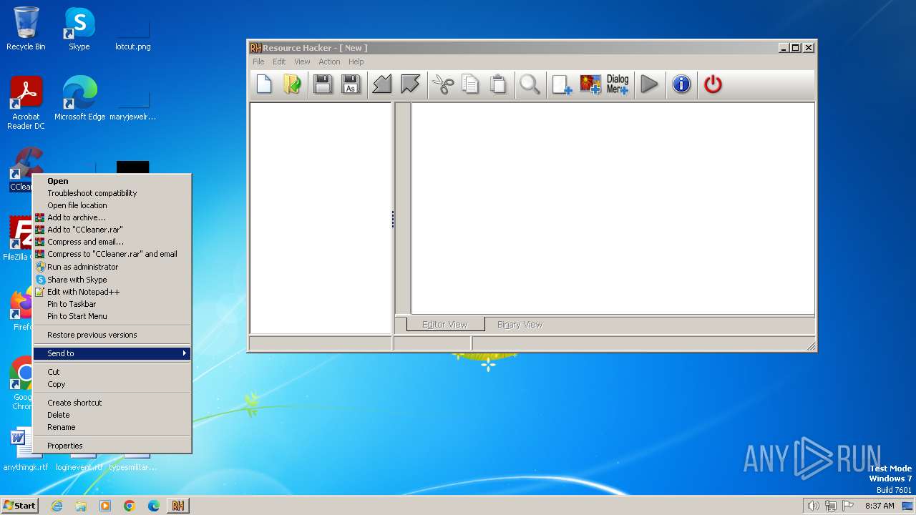The image size is (916, 515).
Task: Click inside the Resource Hacker editor pane
Action: [x=613, y=208]
